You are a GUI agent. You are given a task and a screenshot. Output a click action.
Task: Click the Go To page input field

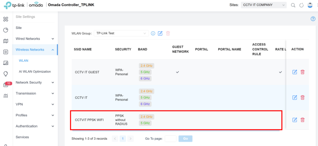point(171,138)
